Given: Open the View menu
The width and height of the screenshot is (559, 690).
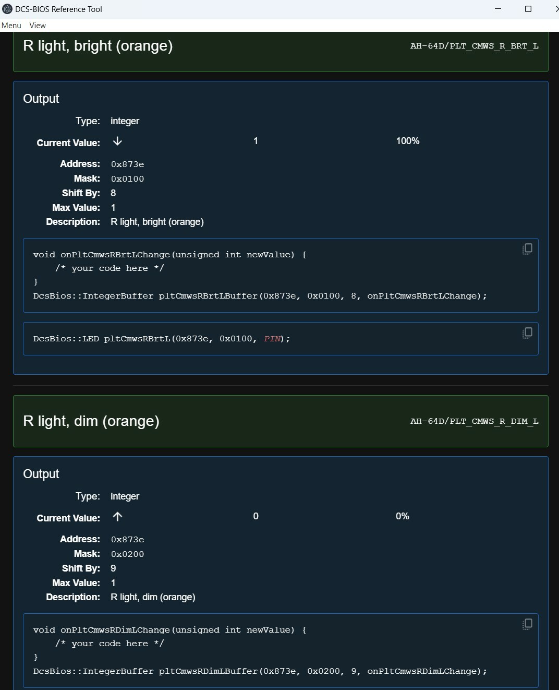Looking at the screenshot, I should [38, 25].
